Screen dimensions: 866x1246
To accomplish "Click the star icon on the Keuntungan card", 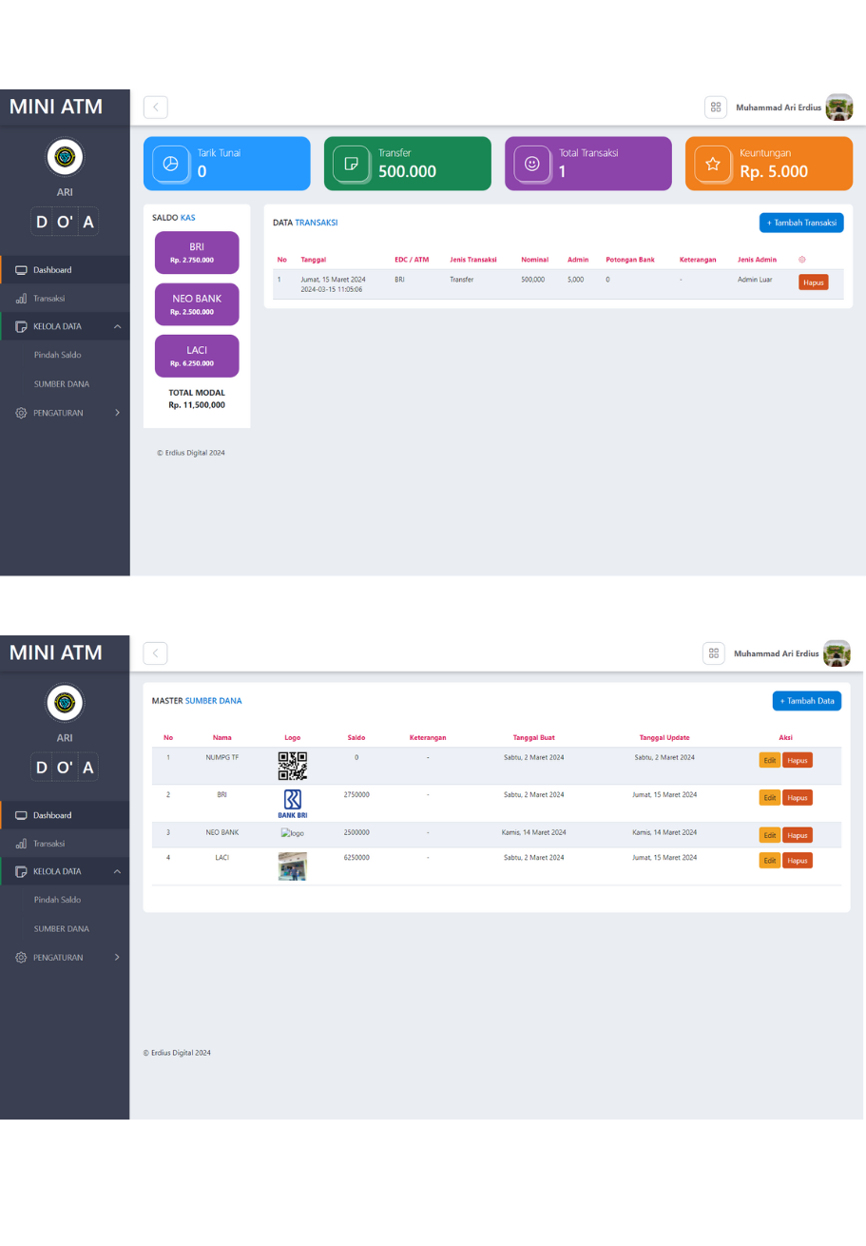I will tap(712, 164).
